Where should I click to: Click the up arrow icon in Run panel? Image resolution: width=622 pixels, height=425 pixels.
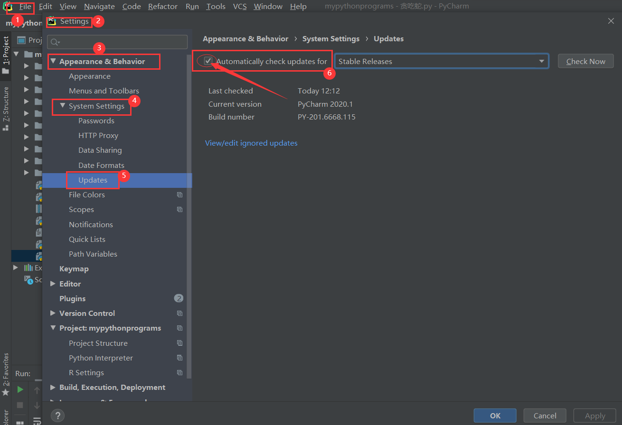[x=37, y=390]
